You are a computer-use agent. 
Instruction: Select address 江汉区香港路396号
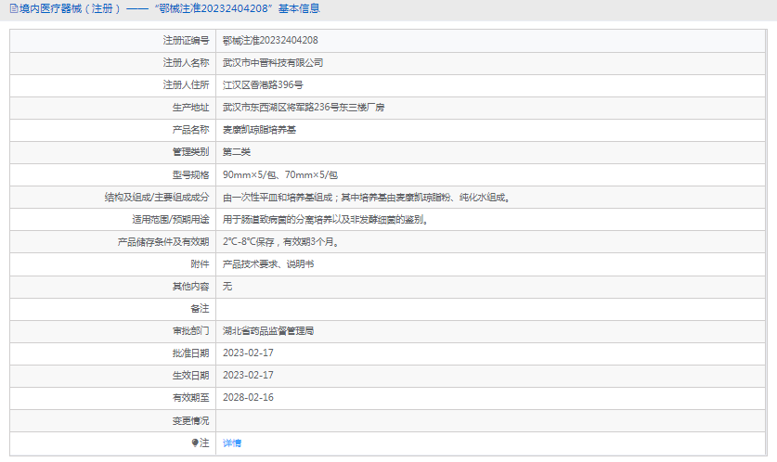(x=263, y=85)
